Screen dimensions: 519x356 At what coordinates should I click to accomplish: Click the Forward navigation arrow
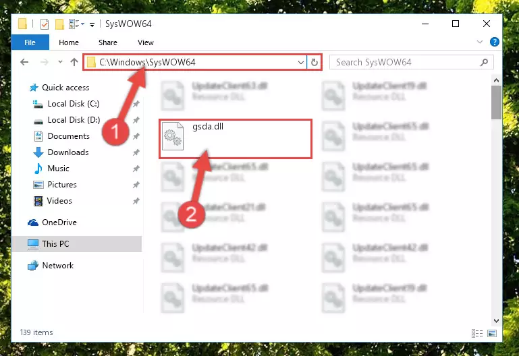coord(44,62)
